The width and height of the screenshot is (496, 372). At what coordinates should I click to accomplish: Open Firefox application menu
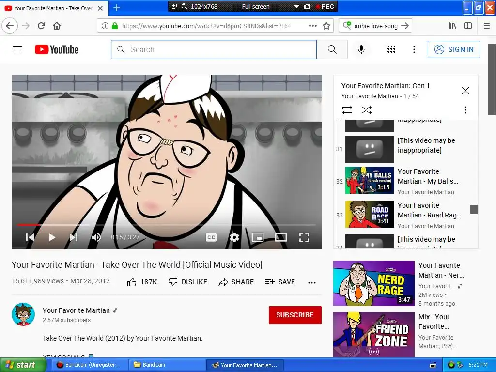tap(487, 26)
